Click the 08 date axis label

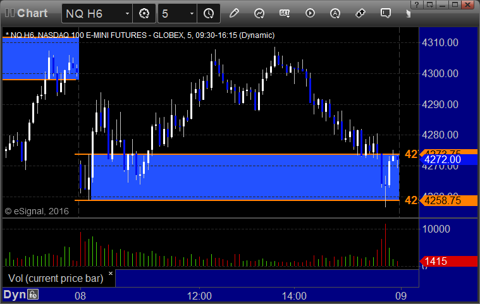pyautogui.click(x=80, y=296)
